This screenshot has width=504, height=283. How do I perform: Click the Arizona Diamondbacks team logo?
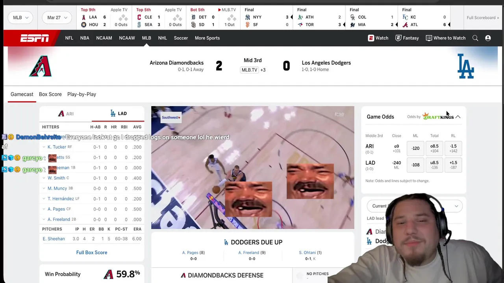(40, 66)
